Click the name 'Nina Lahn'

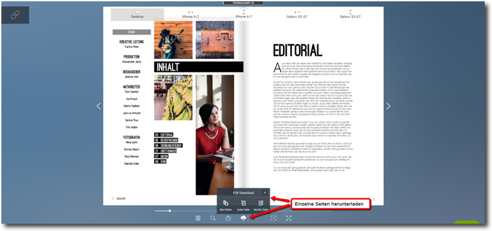[x=132, y=143]
